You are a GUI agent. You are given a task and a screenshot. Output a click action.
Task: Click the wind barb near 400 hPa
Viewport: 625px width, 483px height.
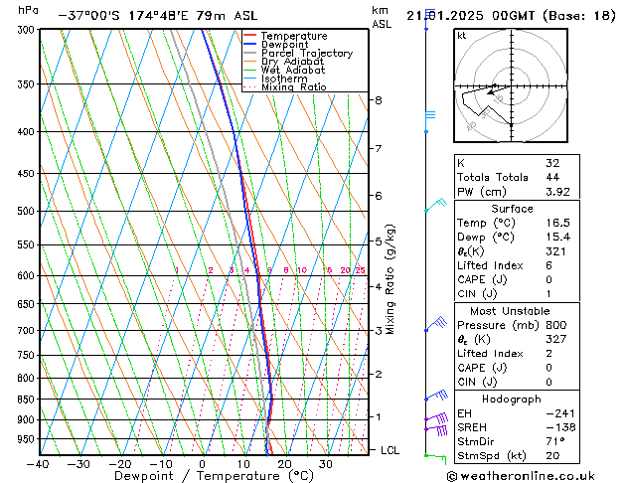point(429,115)
